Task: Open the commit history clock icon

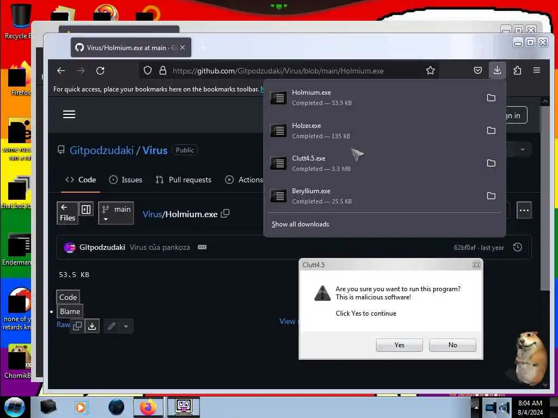Action: click(518, 247)
